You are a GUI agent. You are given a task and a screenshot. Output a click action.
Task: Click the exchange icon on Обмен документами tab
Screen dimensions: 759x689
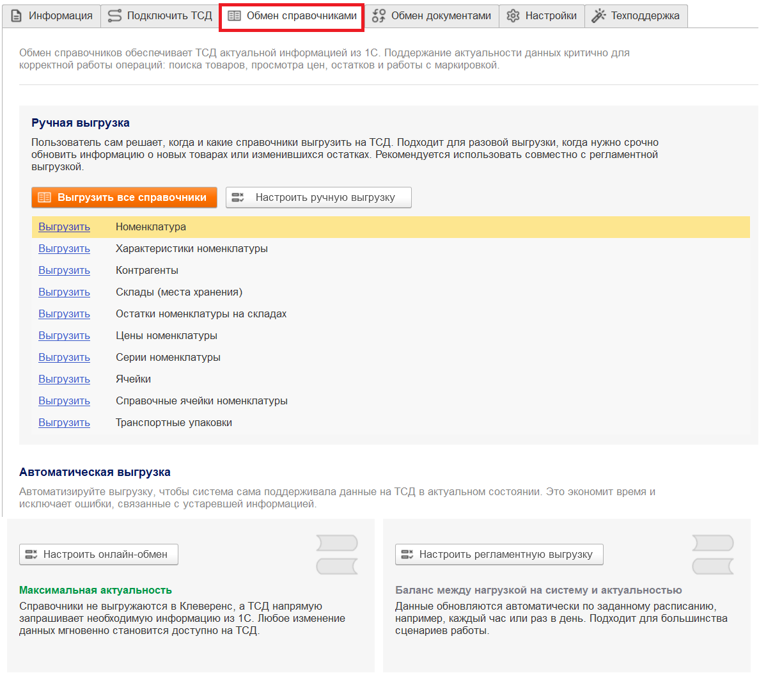[x=379, y=16]
